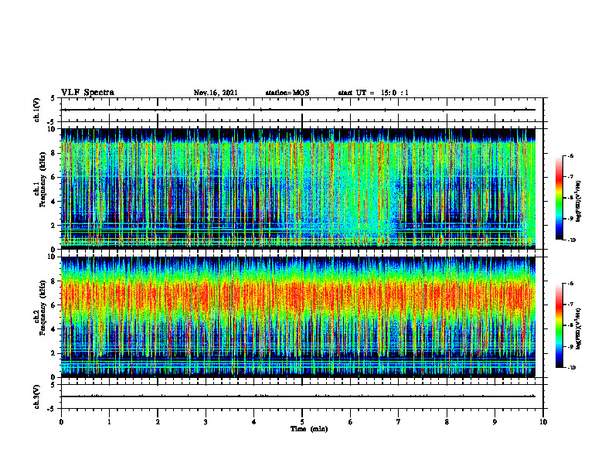Click the ch.2 spectrogram panel
Screen dimensions: 612x473
298,317
